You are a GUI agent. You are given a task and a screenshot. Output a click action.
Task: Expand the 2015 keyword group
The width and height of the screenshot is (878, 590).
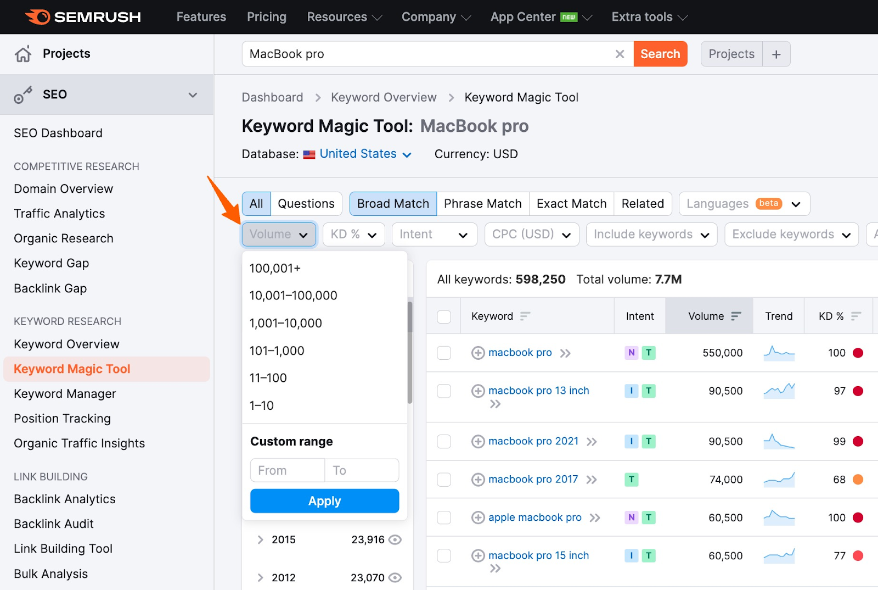pos(261,539)
